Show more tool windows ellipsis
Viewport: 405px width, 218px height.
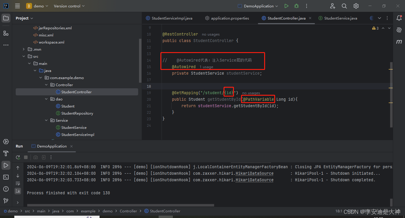6,45
